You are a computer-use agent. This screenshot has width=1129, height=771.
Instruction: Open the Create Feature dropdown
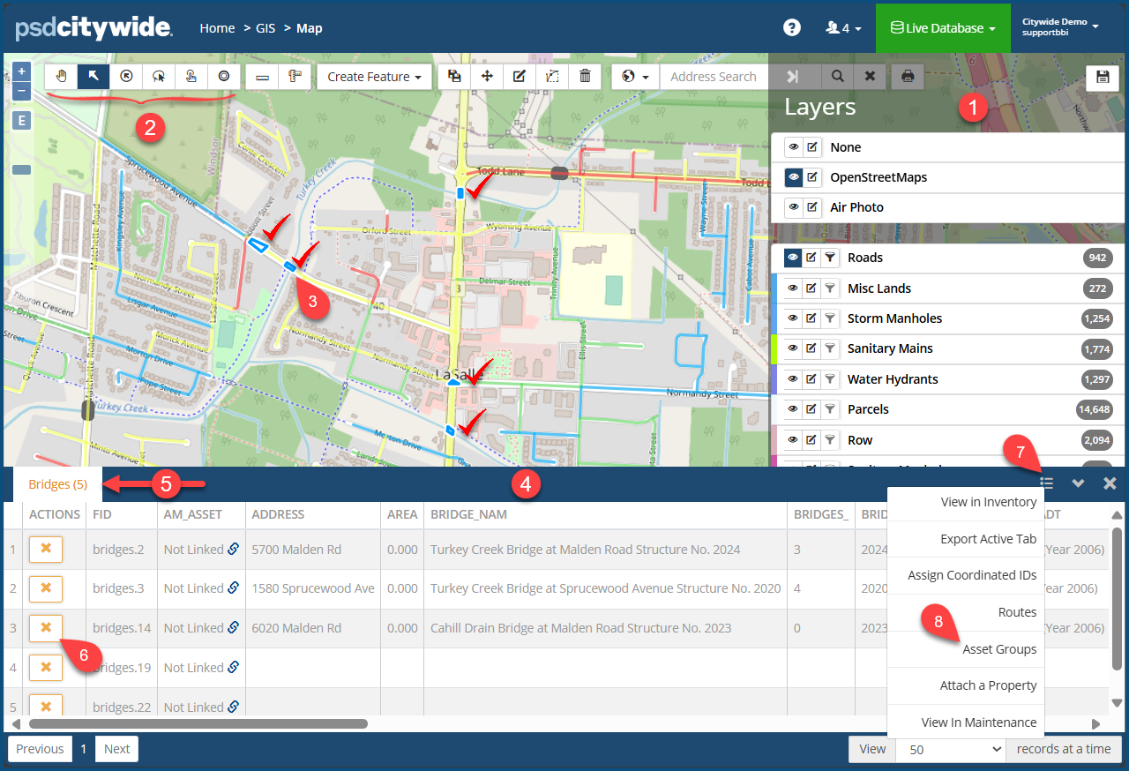tap(374, 77)
